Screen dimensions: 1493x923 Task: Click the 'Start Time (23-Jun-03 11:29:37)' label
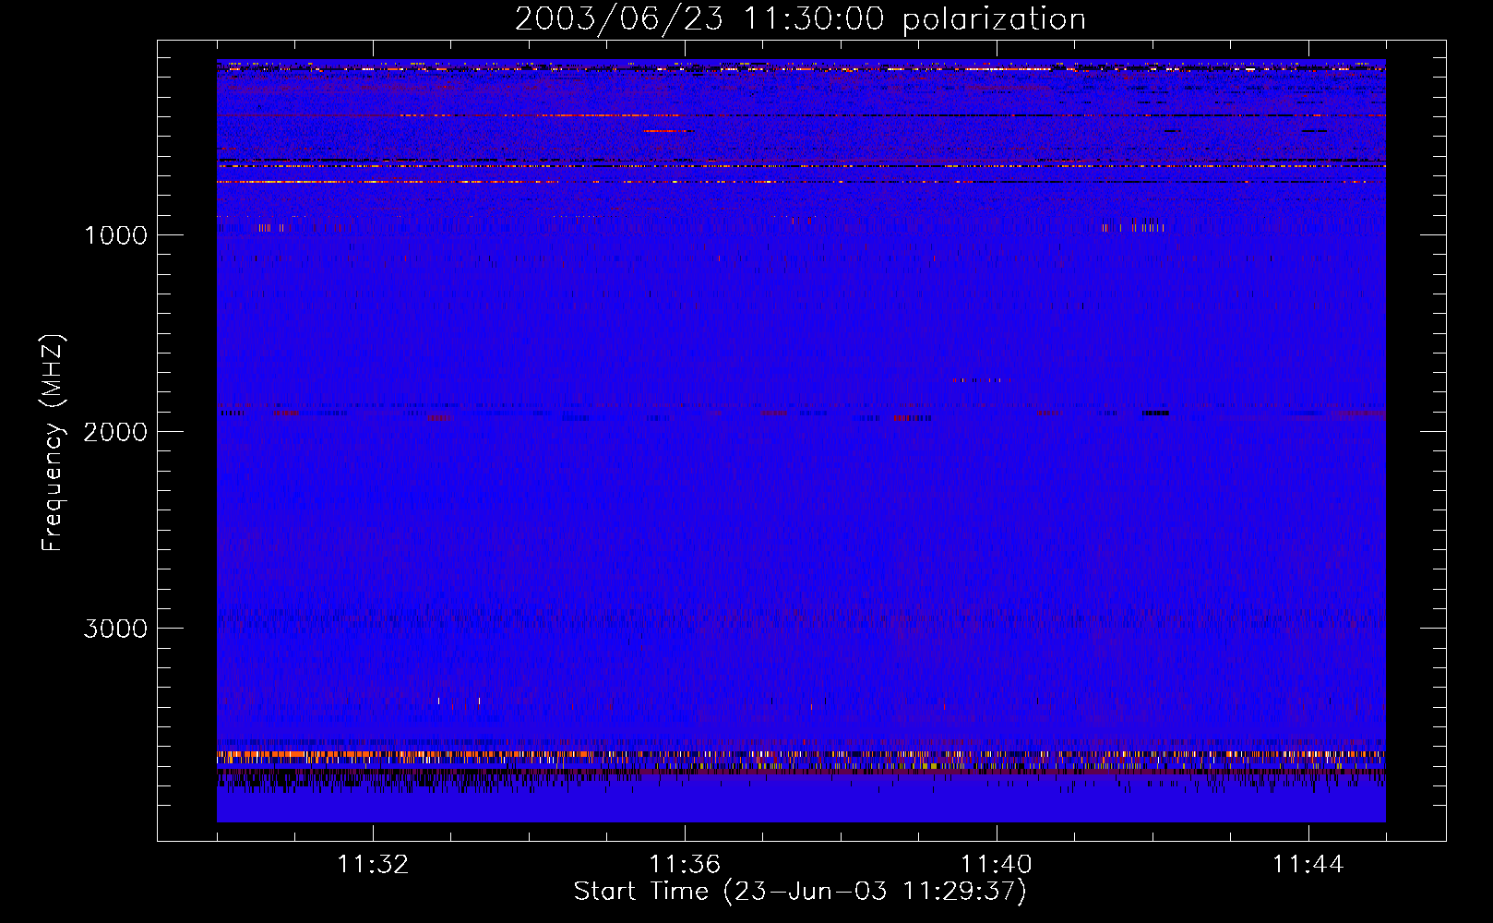[x=800, y=892]
